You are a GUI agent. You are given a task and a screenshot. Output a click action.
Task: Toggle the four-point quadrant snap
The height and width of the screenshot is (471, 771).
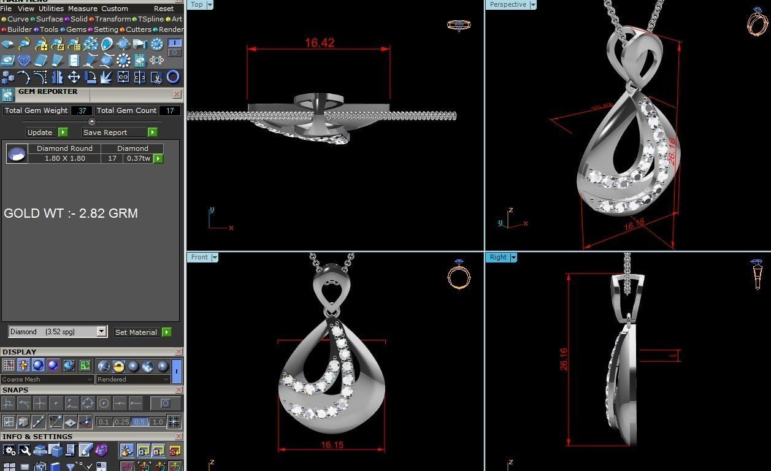coord(88,404)
